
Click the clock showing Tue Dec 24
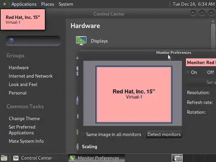tap(193, 4)
